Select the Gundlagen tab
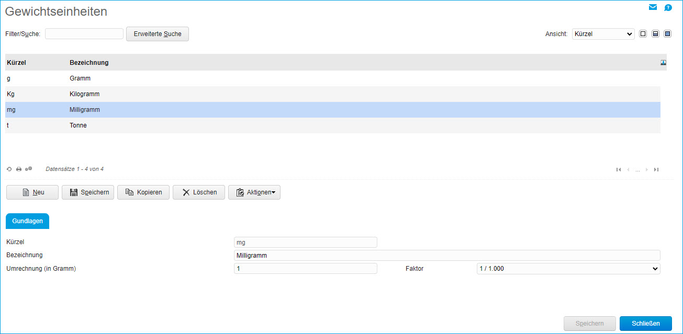The height and width of the screenshot is (334, 683). pos(27,221)
